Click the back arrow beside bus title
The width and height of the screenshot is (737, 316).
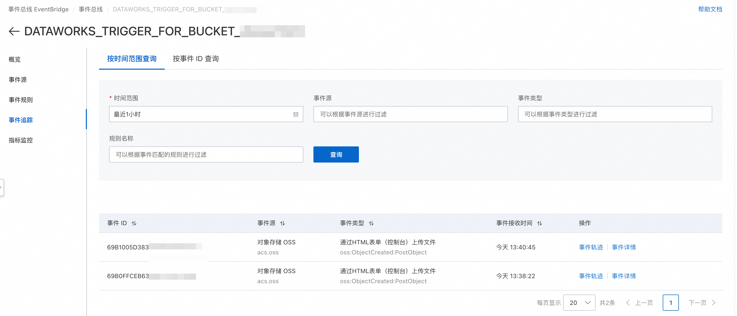14,31
